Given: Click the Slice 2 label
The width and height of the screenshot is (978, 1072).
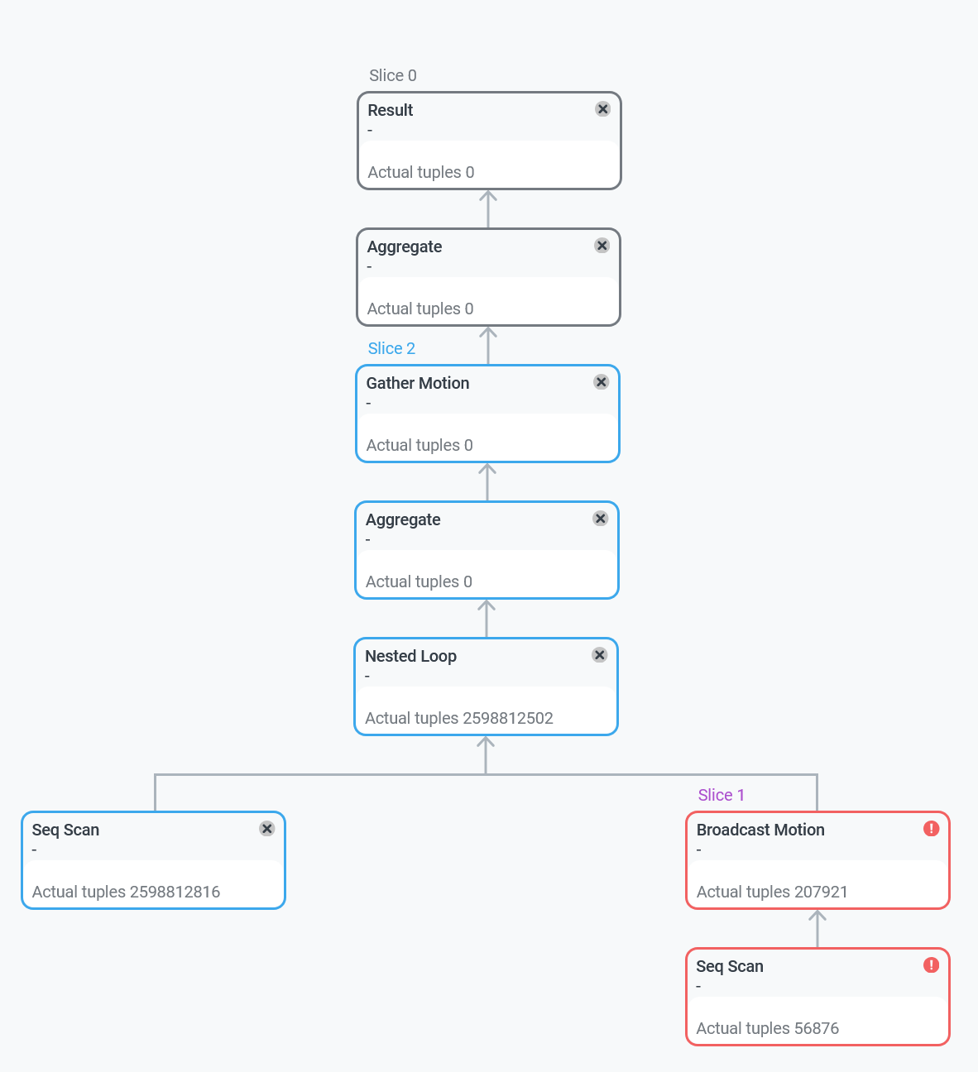Looking at the screenshot, I should point(391,348).
